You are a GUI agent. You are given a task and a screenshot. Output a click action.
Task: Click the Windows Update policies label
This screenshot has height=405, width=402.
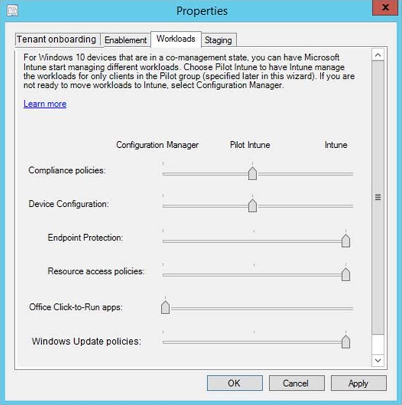click(x=87, y=341)
